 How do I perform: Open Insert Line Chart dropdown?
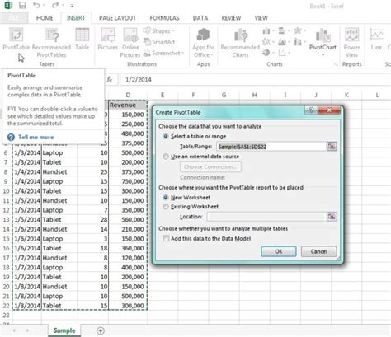[x=268, y=42]
